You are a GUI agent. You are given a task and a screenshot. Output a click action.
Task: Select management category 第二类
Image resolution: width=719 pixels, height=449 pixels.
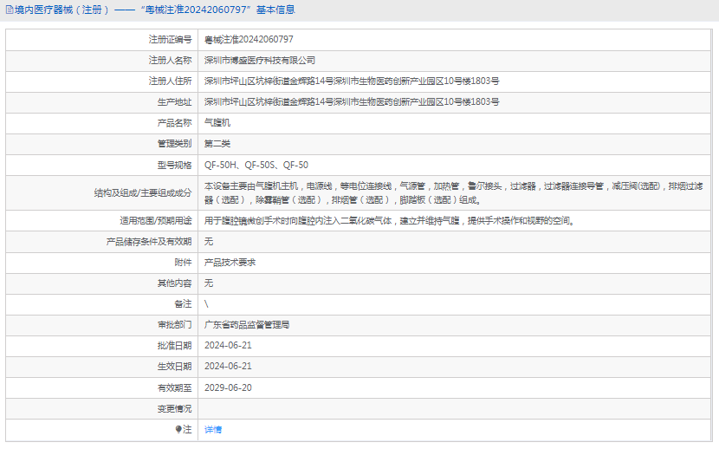tap(217, 144)
